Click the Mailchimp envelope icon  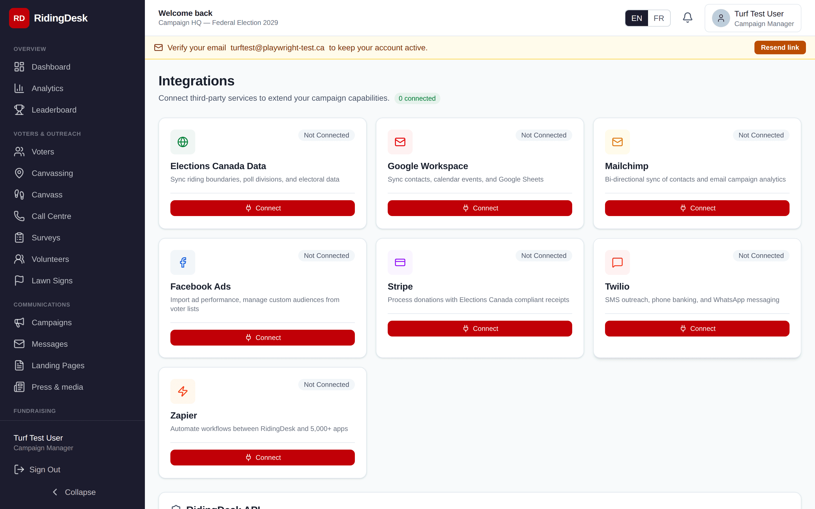[617, 142]
